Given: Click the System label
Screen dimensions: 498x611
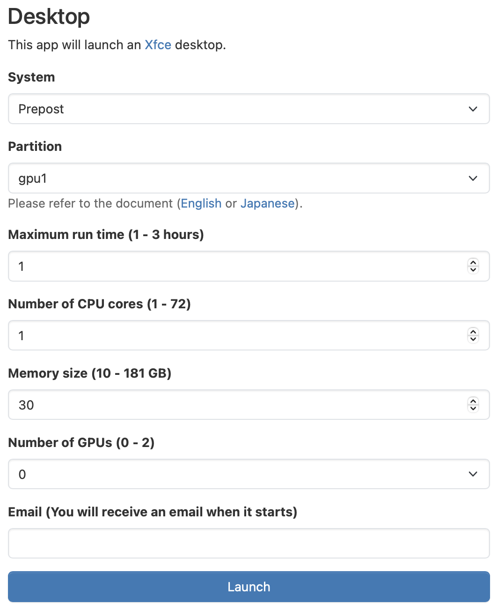Looking at the screenshot, I should (x=31, y=77).
